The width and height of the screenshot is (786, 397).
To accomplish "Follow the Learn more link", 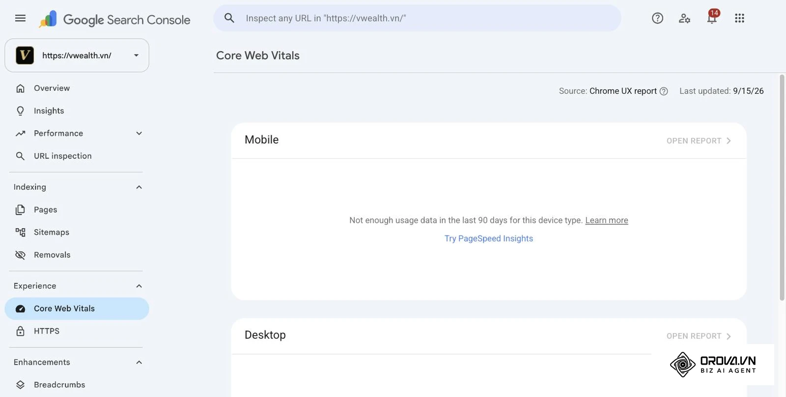I will point(607,220).
